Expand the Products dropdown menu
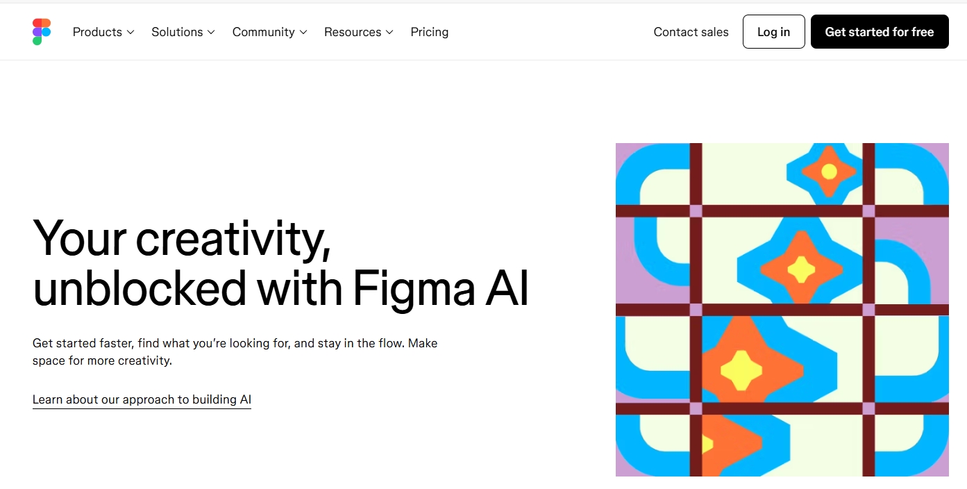Screen dimensions: 967x489 coord(103,32)
